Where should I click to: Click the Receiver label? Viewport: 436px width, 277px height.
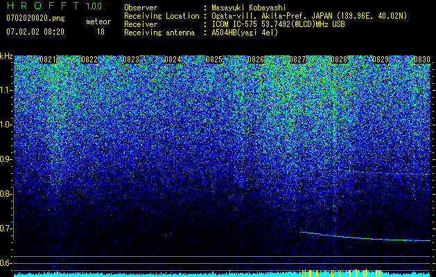(x=141, y=24)
